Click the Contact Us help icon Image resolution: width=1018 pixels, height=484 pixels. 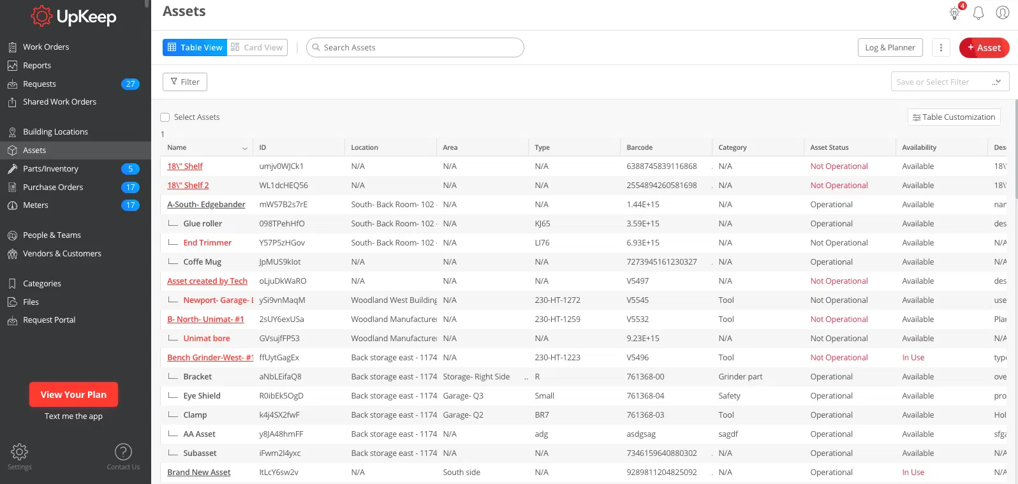click(x=123, y=452)
